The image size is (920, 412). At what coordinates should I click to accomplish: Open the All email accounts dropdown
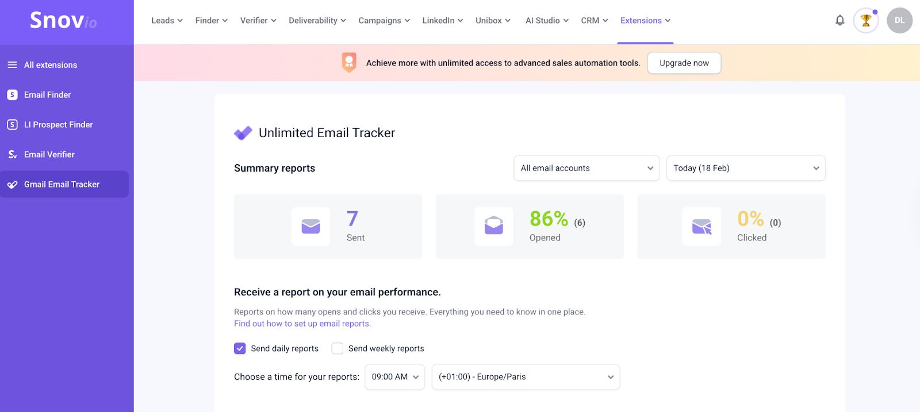tap(586, 168)
